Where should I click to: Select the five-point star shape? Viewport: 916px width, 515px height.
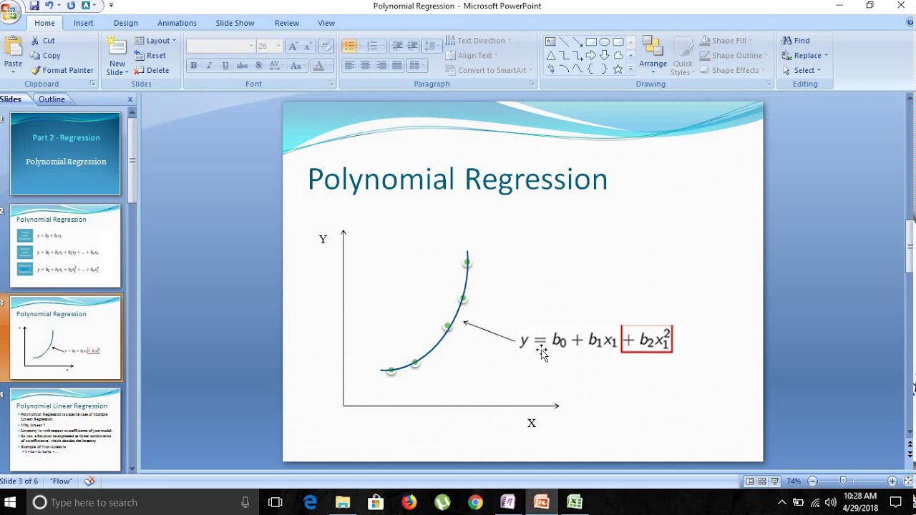618,69
